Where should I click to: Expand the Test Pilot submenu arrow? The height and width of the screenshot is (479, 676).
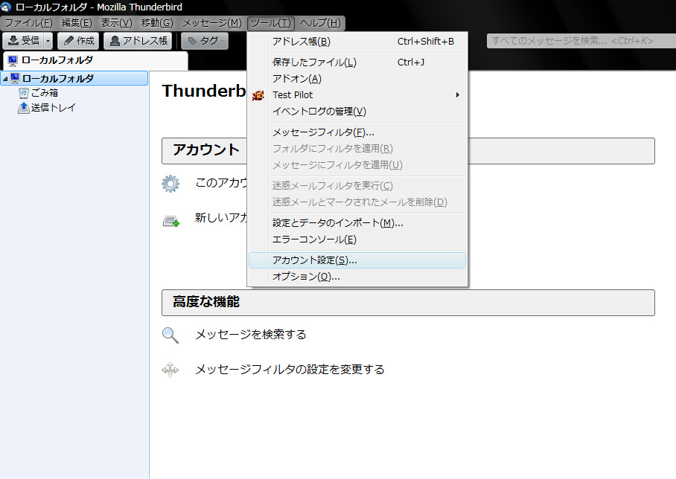[x=458, y=94]
